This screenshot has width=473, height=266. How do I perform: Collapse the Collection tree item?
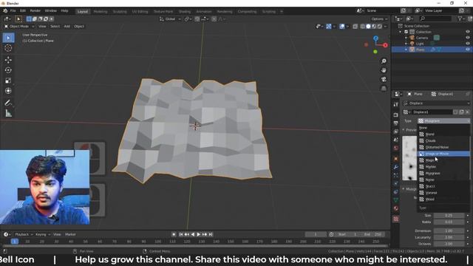401,32
